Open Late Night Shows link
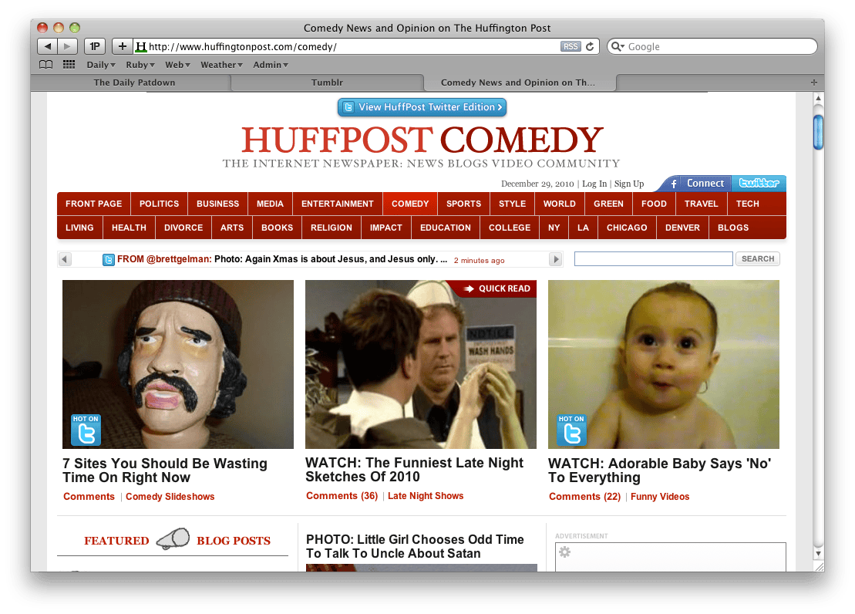 click(426, 495)
